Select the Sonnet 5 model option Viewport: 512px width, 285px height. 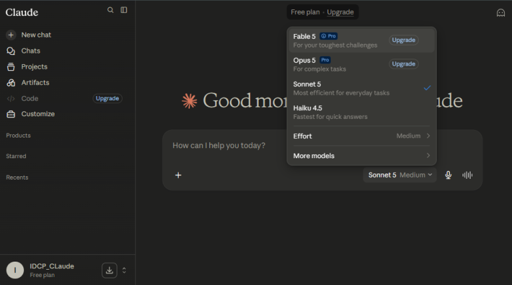tap(361, 88)
